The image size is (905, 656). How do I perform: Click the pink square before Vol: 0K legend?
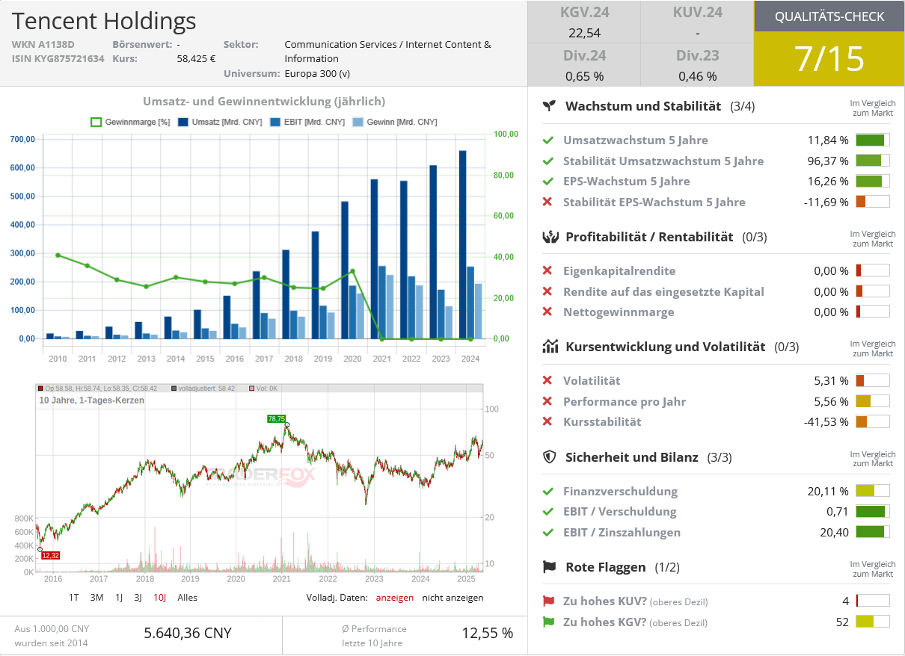[252, 389]
